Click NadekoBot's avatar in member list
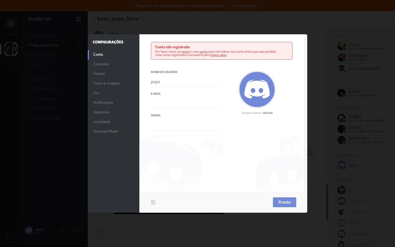This screenshot has height=247, width=395. click(x=342, y=140)
